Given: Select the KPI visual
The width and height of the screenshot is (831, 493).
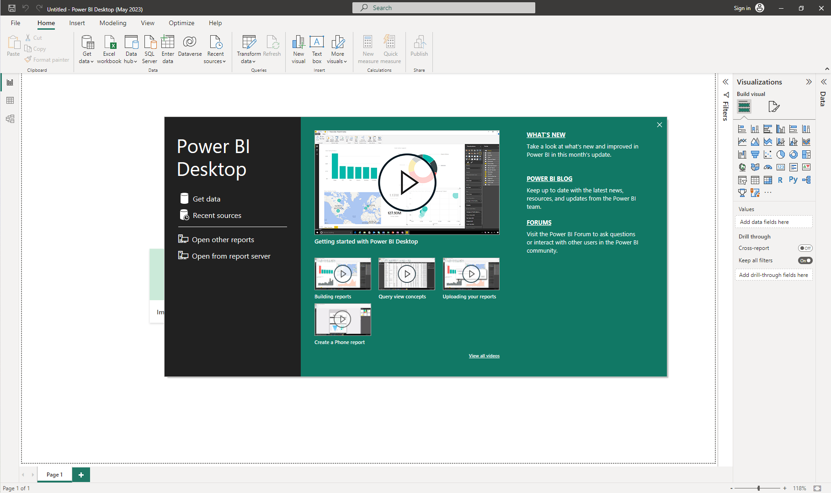Looking at the screenshot, I should pyautogui.click(x=806, y=167).
